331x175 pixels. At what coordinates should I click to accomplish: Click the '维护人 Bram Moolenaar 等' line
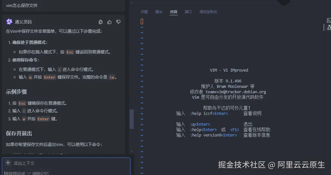click(228, 87)
